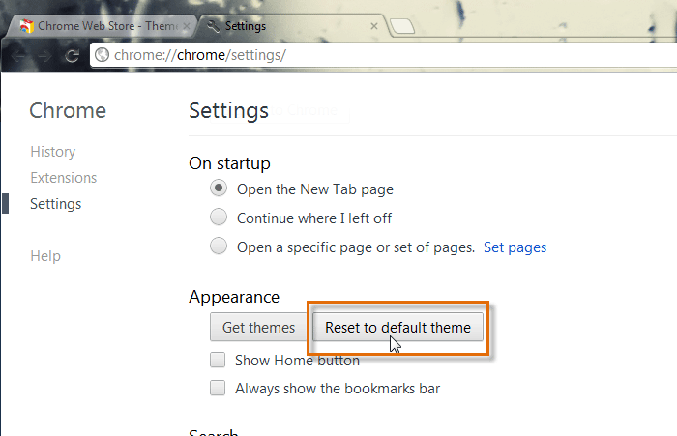Click the reload page icon
Screen dimensions: 677x436
pos(73,55)
